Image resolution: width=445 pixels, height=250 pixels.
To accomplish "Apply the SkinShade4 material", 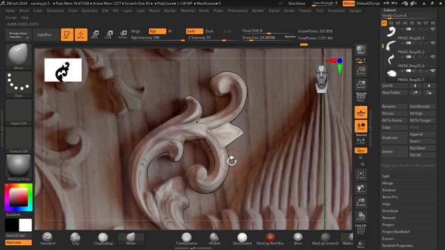I will (x=242, y=238).
